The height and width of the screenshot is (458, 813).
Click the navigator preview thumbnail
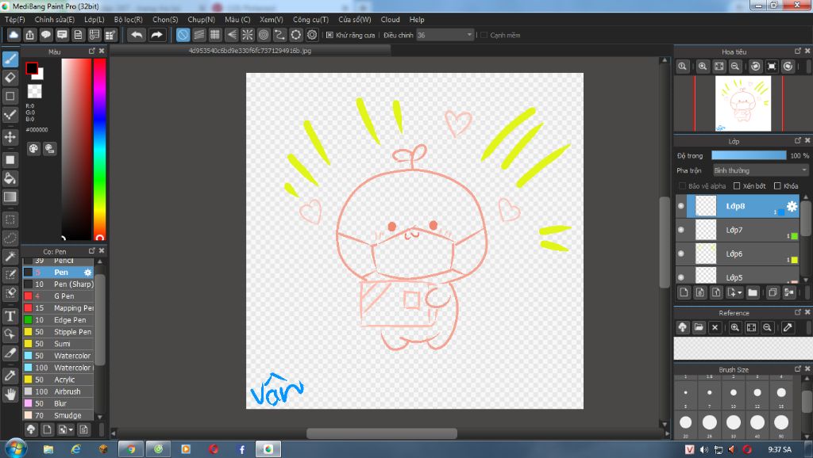743,104
